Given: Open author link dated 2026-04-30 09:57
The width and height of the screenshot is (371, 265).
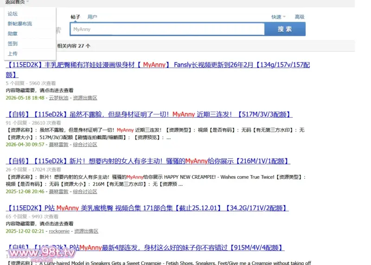Looking at the screenshot, I should point(58,145).
